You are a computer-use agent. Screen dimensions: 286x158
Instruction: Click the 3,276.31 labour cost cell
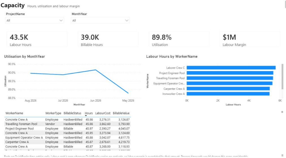[x=105, y=120]
